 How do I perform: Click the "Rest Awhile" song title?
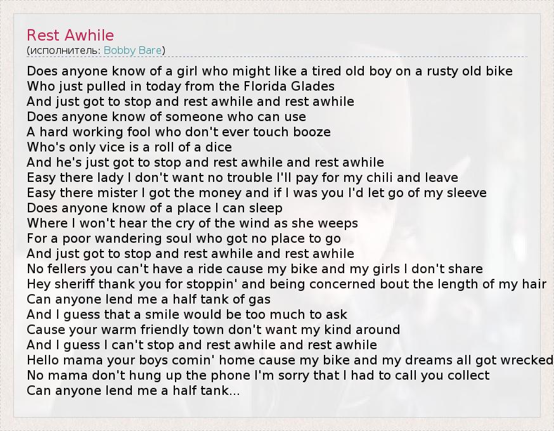(x=70, y=35)
